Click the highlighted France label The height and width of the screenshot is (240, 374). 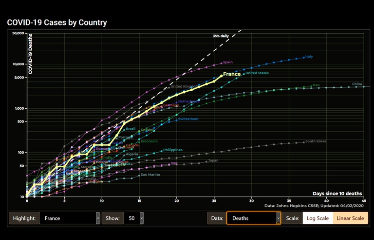[232, 74]
